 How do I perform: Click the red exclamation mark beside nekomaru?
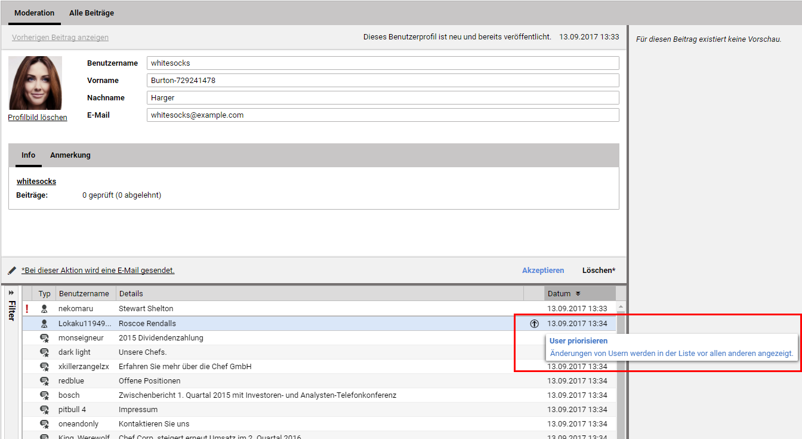(x=27, y=309)
